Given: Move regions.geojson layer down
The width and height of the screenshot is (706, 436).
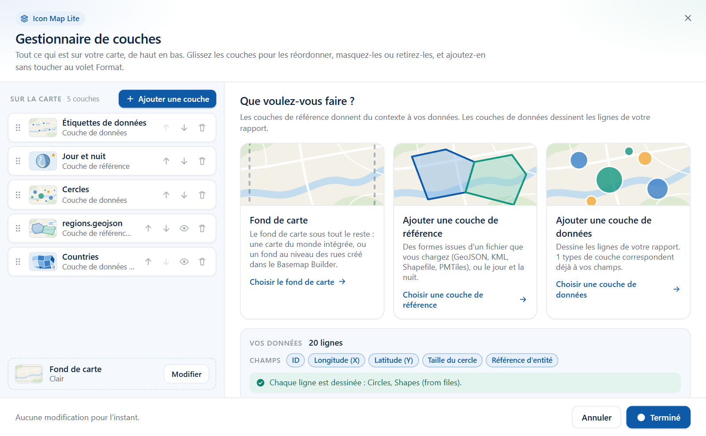Looking at the screenshot, I should pyautogui.click(x=166, y=228).
